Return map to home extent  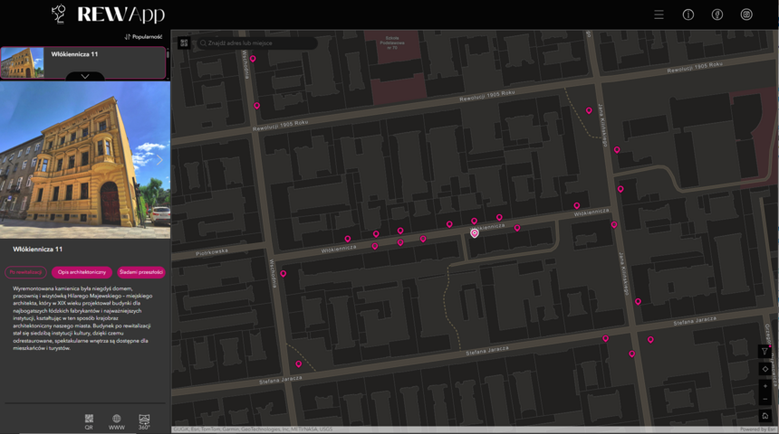coord(765,415)
